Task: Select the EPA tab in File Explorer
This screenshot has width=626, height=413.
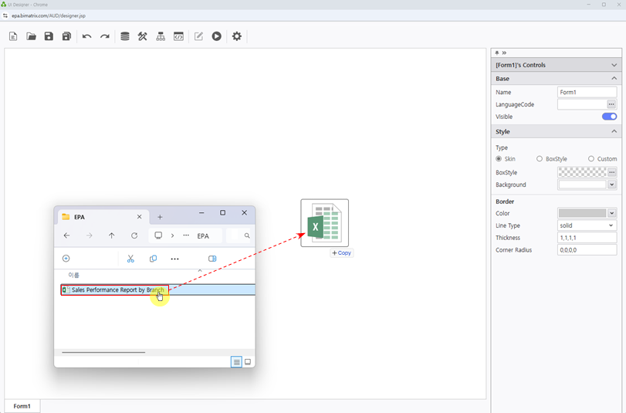Action: click(x=100, y=217)
